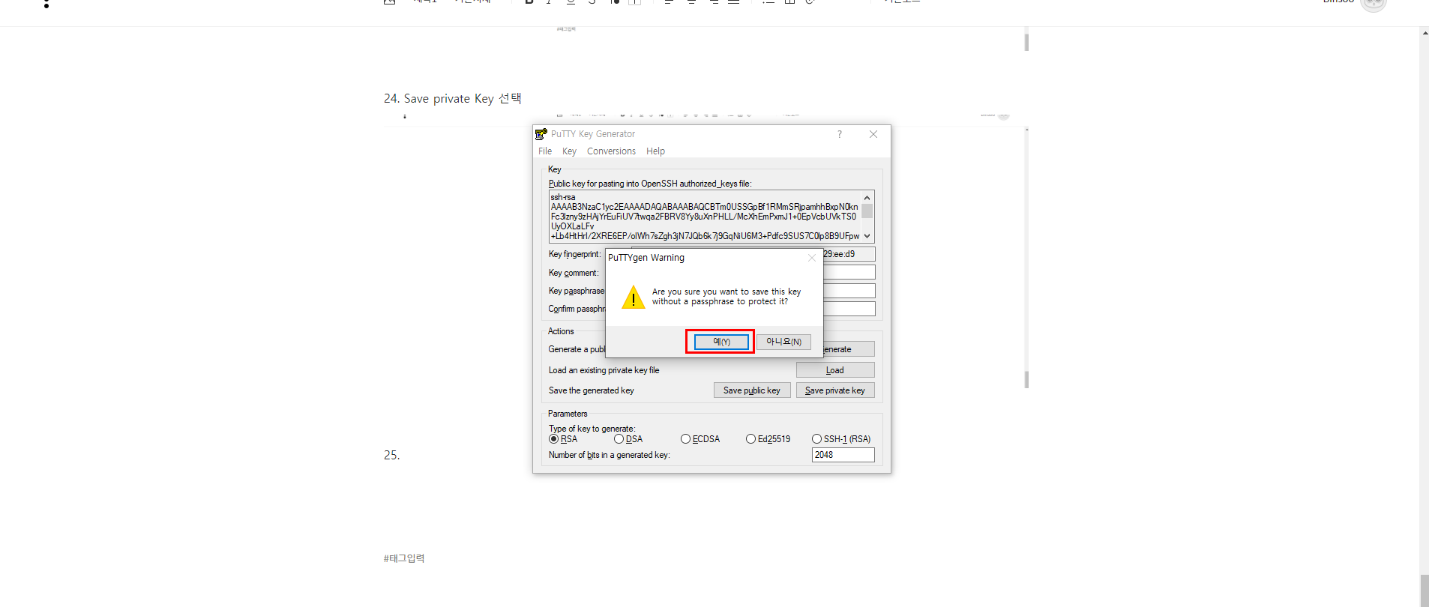Viewport: 1429px width, 607px height.
Task: Click inside the public key text box
Action: pos(705,217)
